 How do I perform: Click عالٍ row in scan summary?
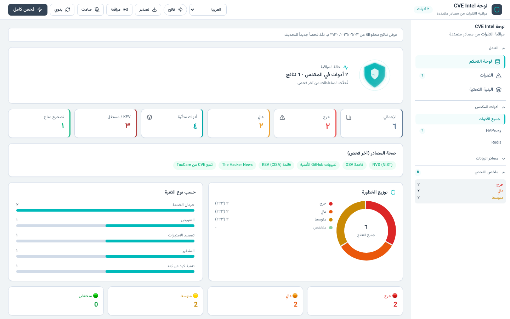click(460, 191)
